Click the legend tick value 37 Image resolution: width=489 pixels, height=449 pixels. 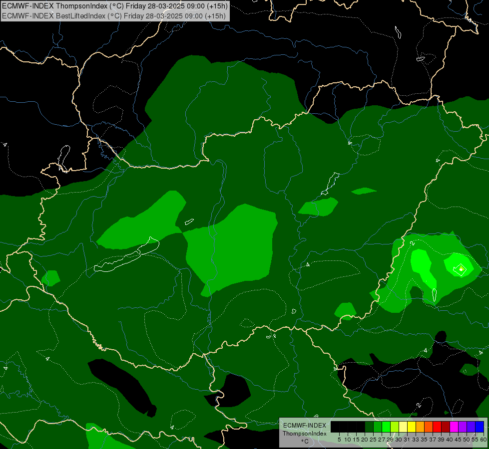coord(433,440)
